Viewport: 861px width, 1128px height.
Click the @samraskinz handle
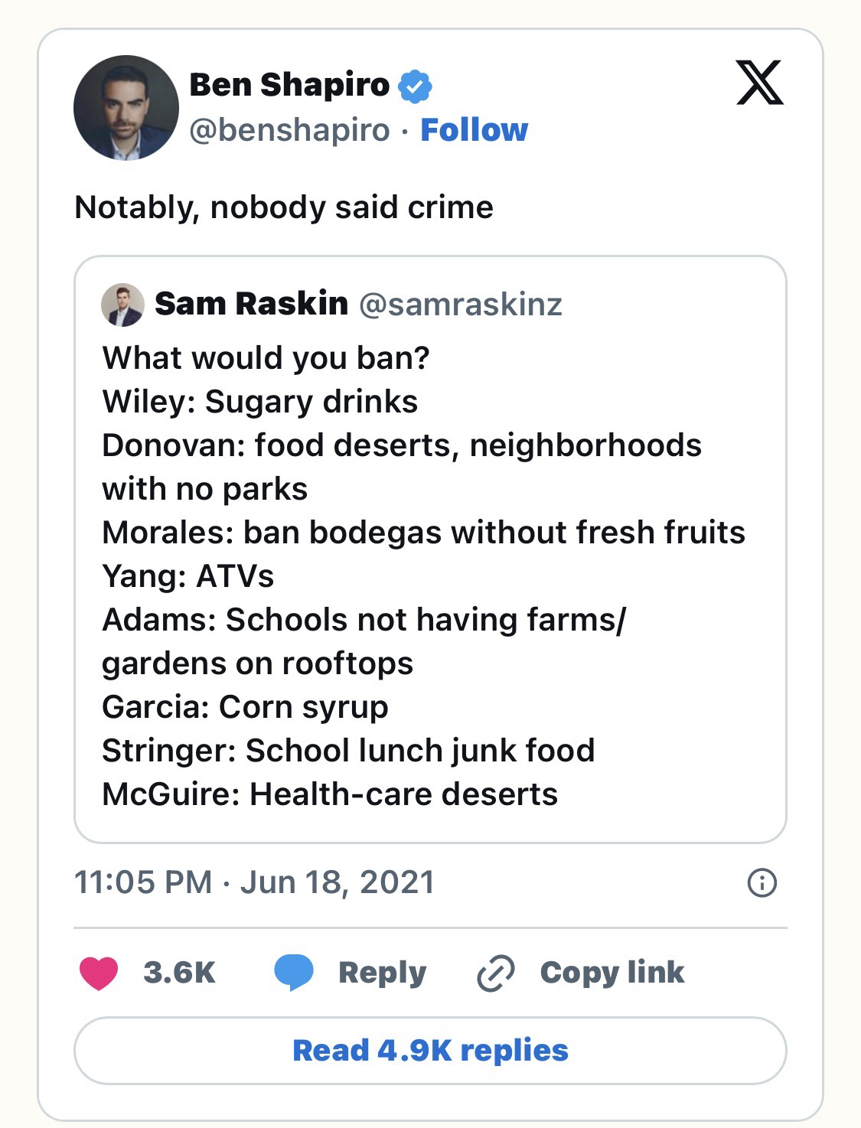460,305
